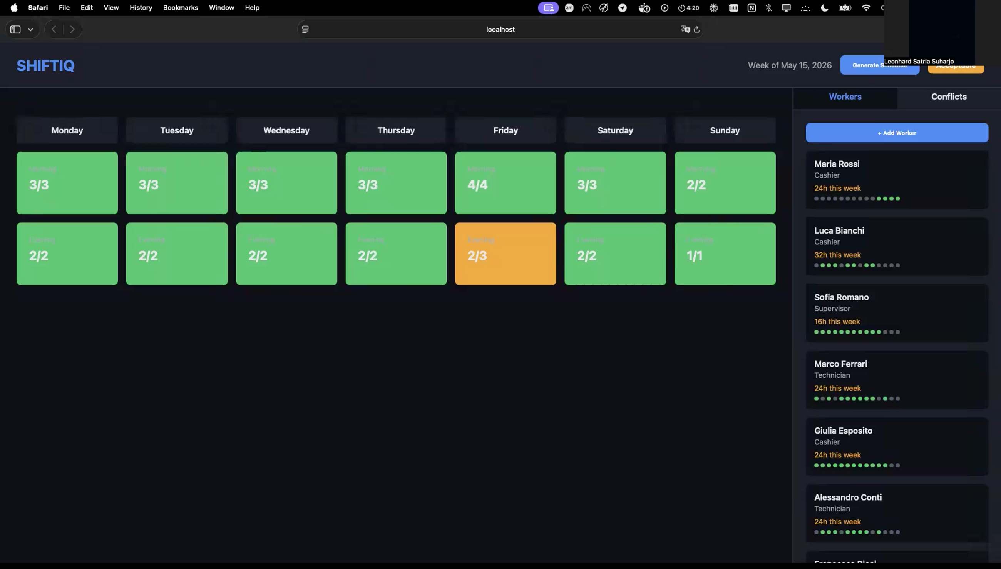Viewport: 1001px width, 569px height.
Task: Select the Giulia Esposito worker card
Action: [x=897, y=447]
